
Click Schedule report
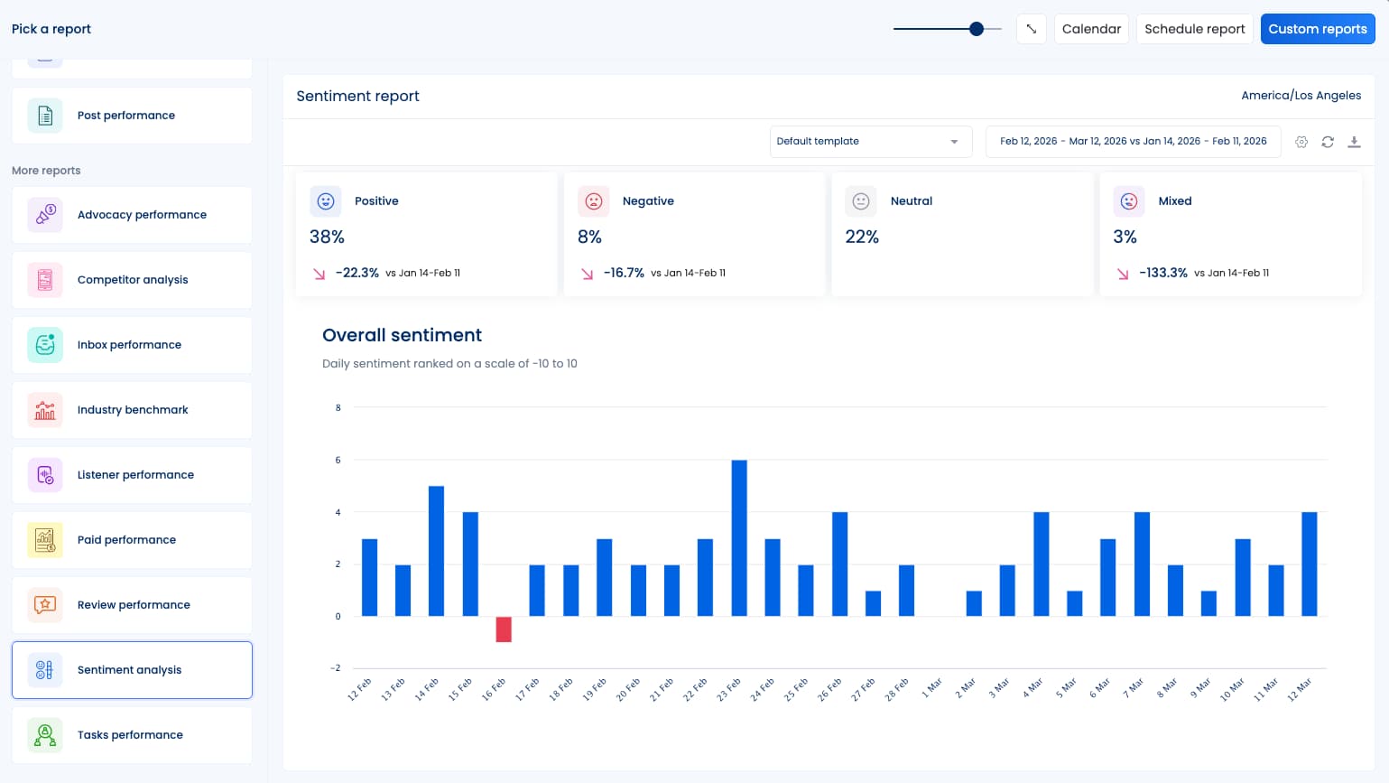pos(1194,29)
